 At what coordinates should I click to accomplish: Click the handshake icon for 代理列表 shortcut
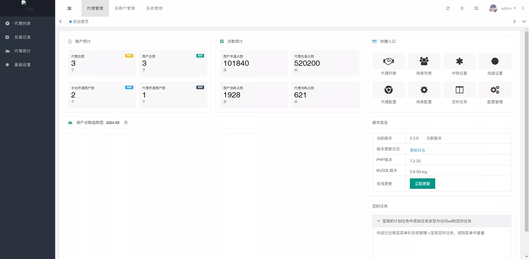(388, 61)
